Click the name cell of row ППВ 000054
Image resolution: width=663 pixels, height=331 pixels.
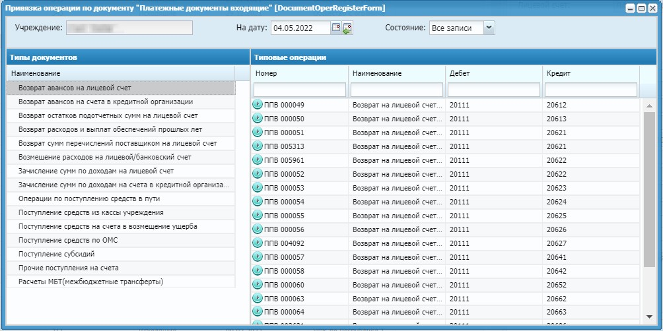tap(397, 202)
